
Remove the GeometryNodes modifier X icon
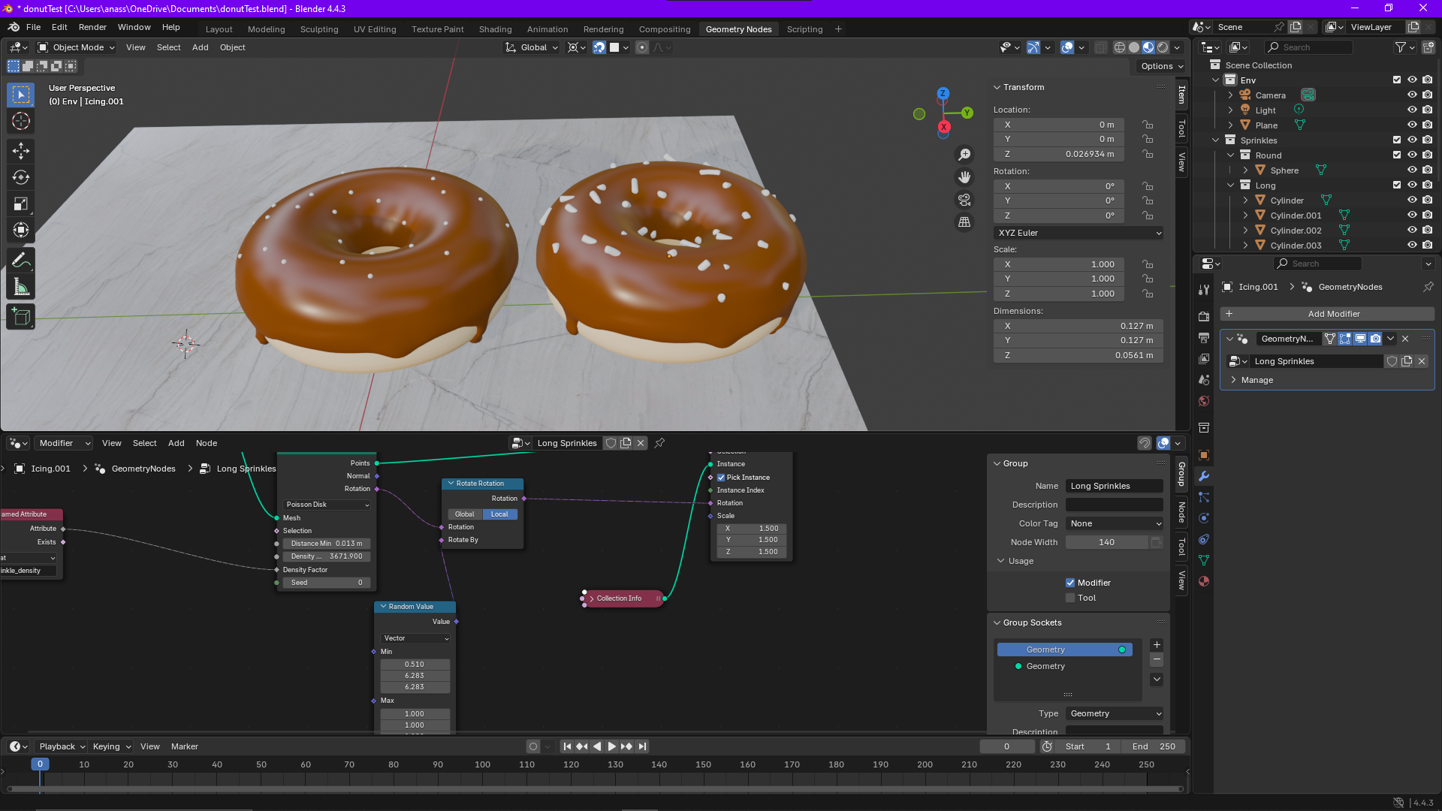(1405, 339)
